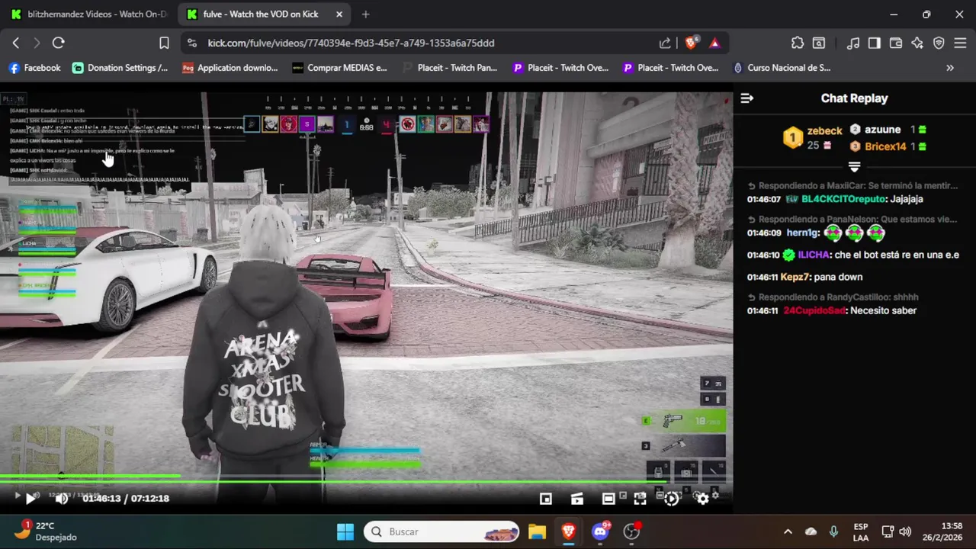This screenshot has height=549, width=976.
Task: Bookmark this page
Action: 164,43
